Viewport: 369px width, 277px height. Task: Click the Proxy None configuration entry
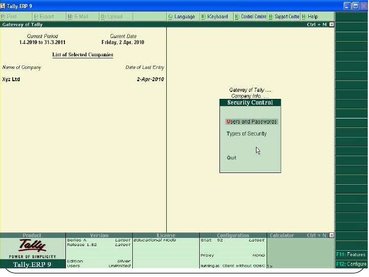click(233, 255)
